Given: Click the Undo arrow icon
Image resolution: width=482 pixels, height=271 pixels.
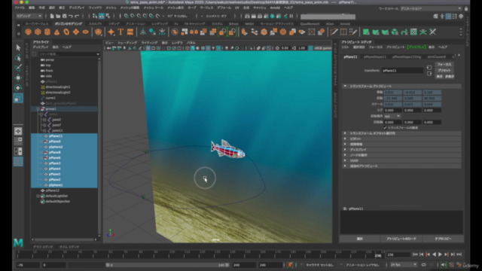Looking at the screenshot, I should [71, 16].
